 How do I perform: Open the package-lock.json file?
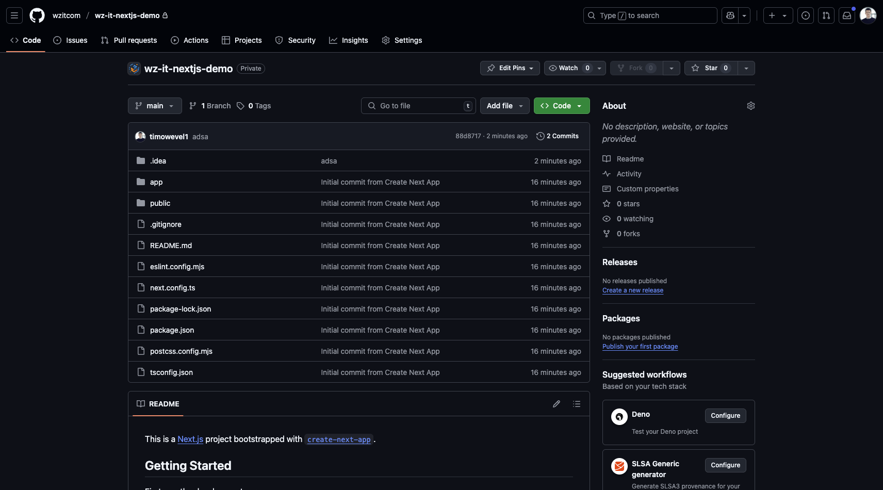[x=181, y=309]
